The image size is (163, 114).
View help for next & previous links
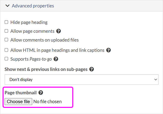tap(91, 69)
